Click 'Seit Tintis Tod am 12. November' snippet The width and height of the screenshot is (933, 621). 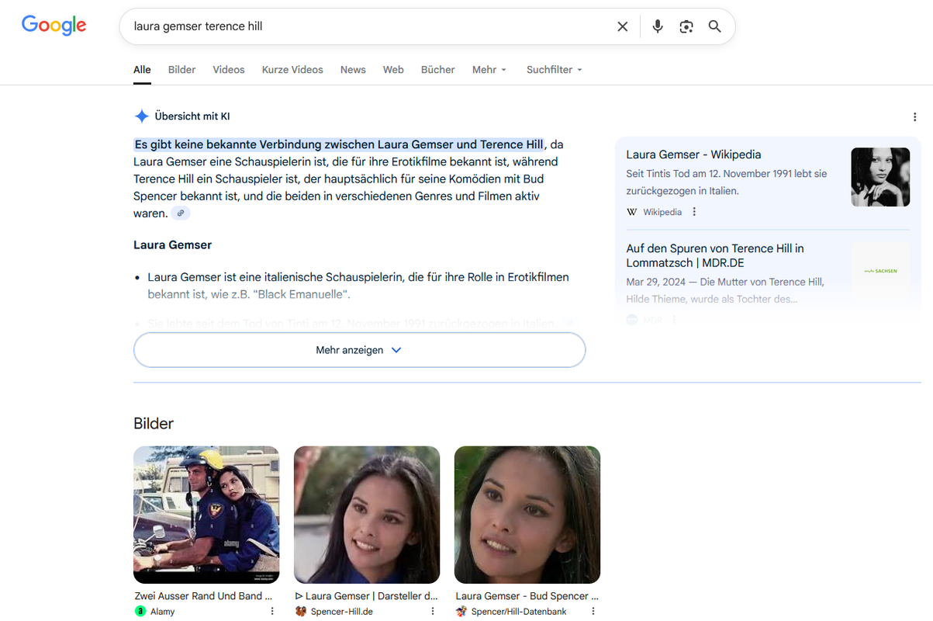[x=727, y=182]
